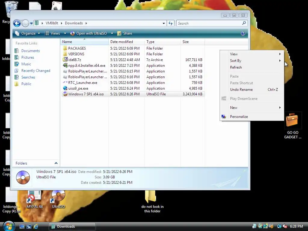308x231 pixels.
Task: Select the RTC_Launcher.exe icon
Action: coord(65,82)
